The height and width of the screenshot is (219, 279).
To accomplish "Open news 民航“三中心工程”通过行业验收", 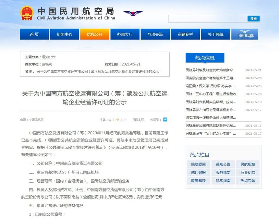I will (x=211, y=94).
